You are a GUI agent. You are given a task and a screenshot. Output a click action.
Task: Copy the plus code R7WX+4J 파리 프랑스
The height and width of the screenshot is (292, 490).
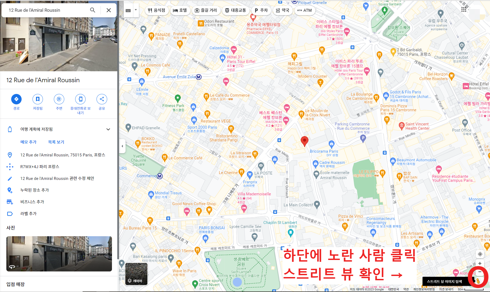[x=59, y=167]
